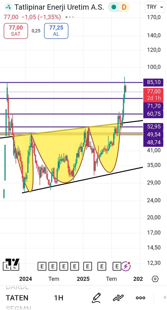Select the 77,00 −1,05 (−1,35%) price readout
Image resolution: width=167 pixels, height=310 pixels.
click(x=32, y=17)
